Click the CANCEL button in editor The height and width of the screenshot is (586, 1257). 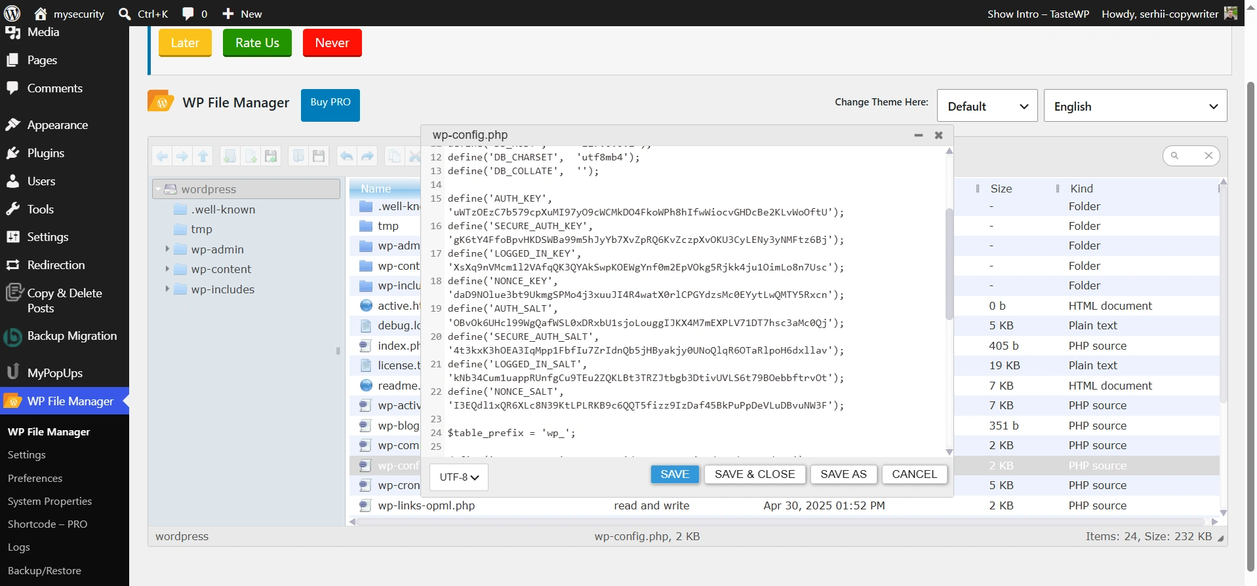coord(914,474)
